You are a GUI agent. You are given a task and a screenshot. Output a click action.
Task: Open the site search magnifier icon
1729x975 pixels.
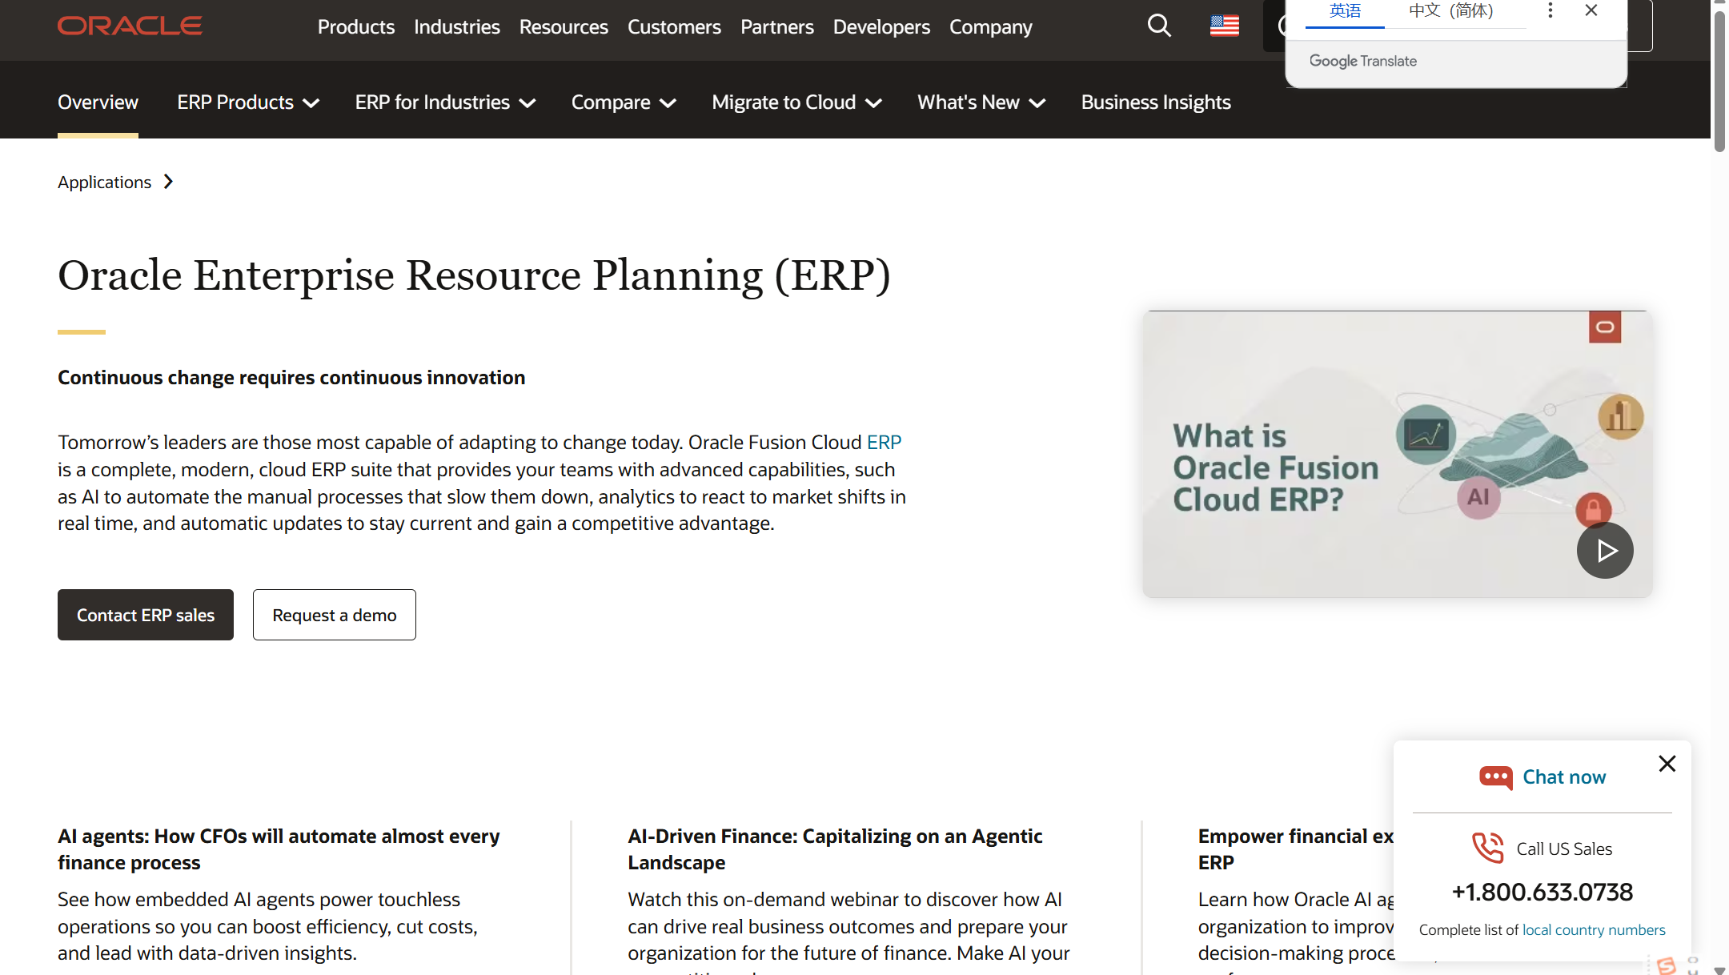(x=1158, y=26)
